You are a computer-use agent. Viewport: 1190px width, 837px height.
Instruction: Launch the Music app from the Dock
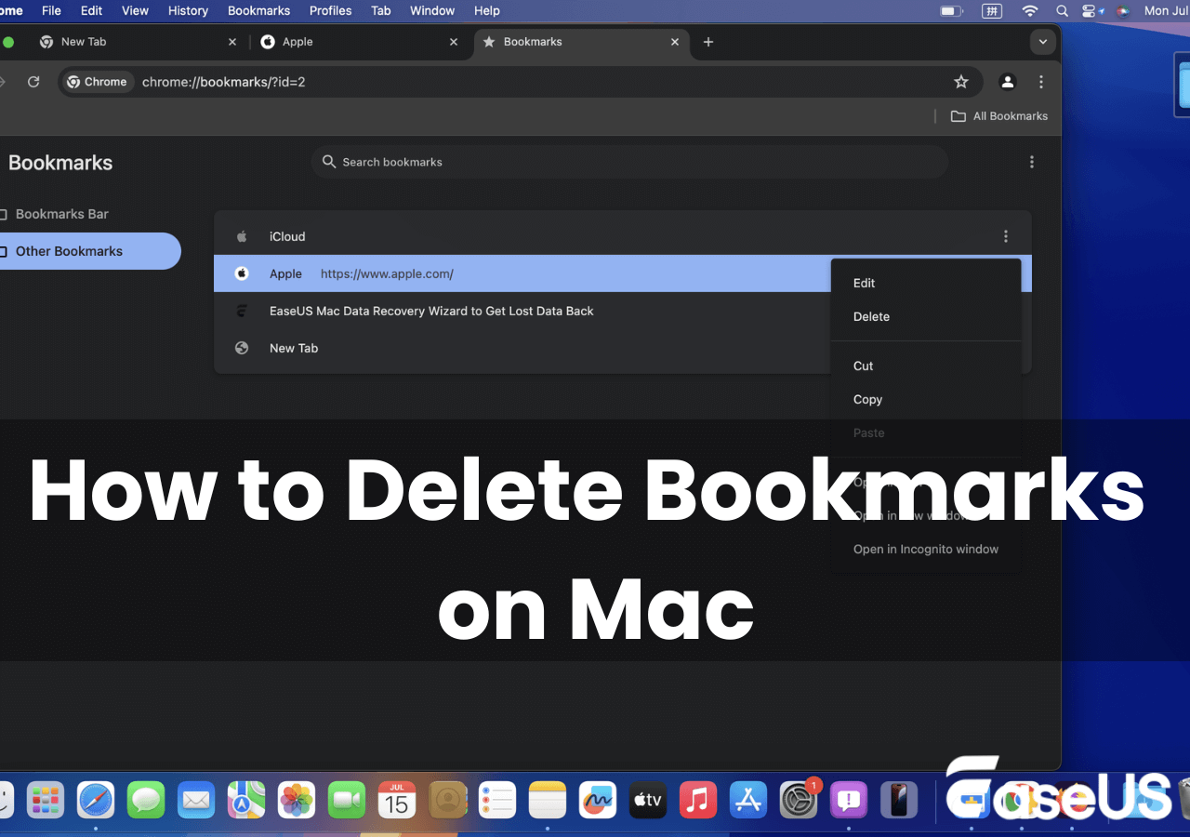[x=697, y=800]
